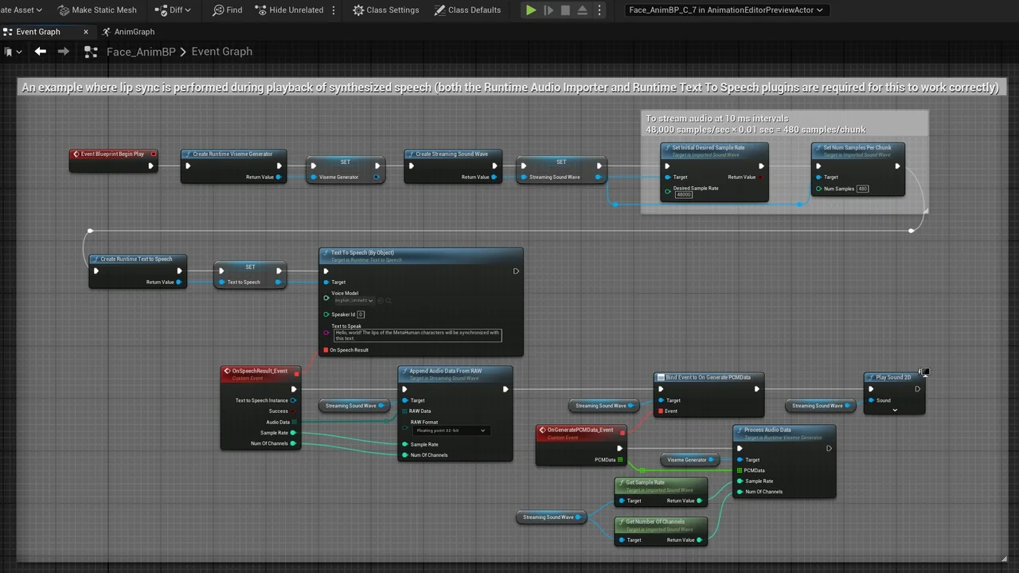1019x573 pixels.
Task: Click Make Static Mesh toolbar button
Action: pyautogui.click(x=97, y=10)
